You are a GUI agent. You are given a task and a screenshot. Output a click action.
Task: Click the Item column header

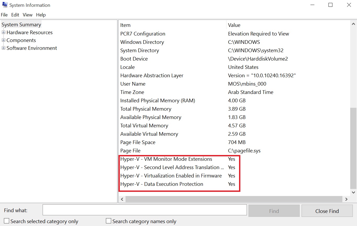tap(173, 25)
